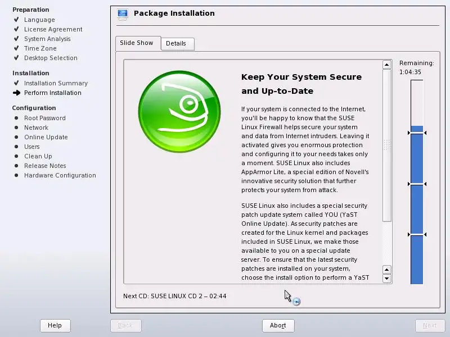Click the remaining time value 1:04:35
450x337 pixels.
pyautogui.click(x=410, y=72)
